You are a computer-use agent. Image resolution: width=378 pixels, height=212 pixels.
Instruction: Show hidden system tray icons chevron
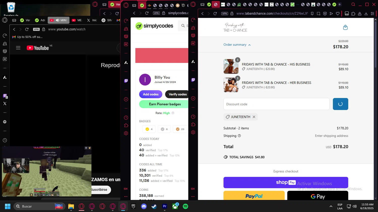point(331,206)
